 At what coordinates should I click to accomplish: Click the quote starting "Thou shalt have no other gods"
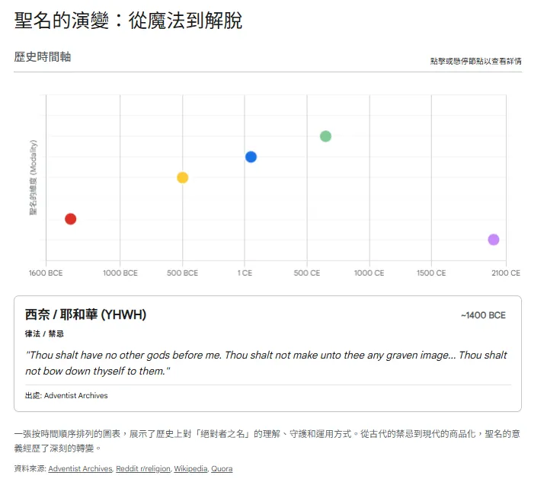tap(266, 363)
